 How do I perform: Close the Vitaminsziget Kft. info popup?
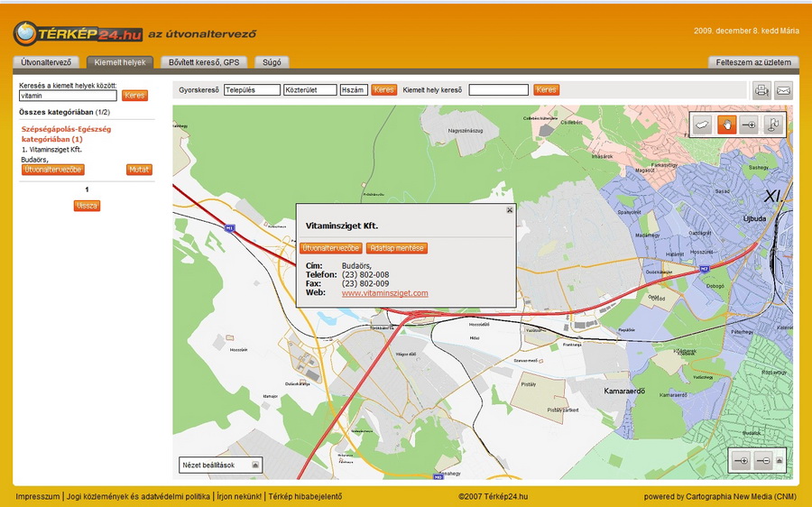pos(510,209)
